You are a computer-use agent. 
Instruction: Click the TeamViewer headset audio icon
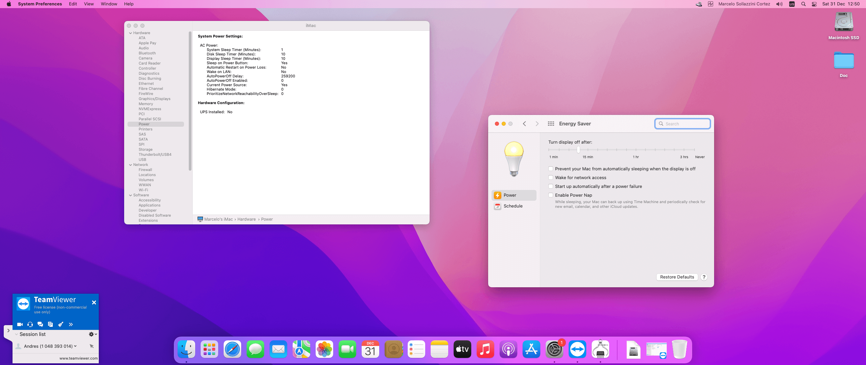pos(30,324)
